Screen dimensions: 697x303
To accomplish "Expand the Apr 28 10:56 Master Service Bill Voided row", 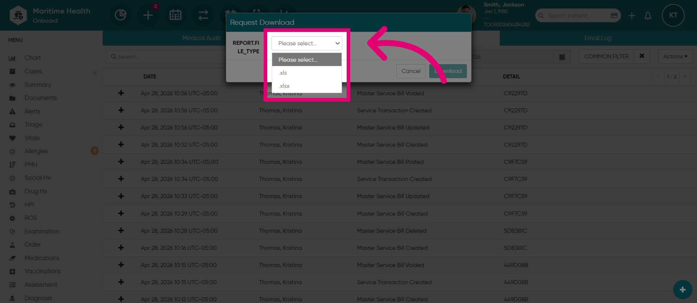I will coord(121,93).
